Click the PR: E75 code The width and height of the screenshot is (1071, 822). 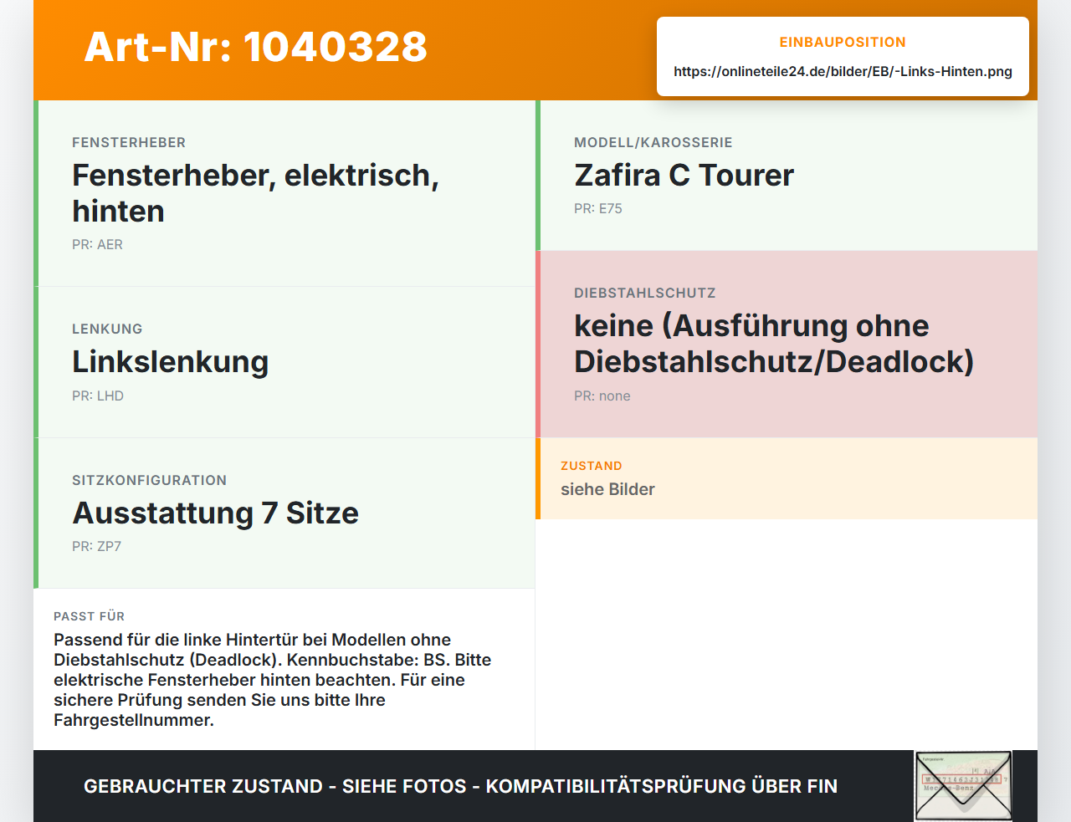[598, 209]
